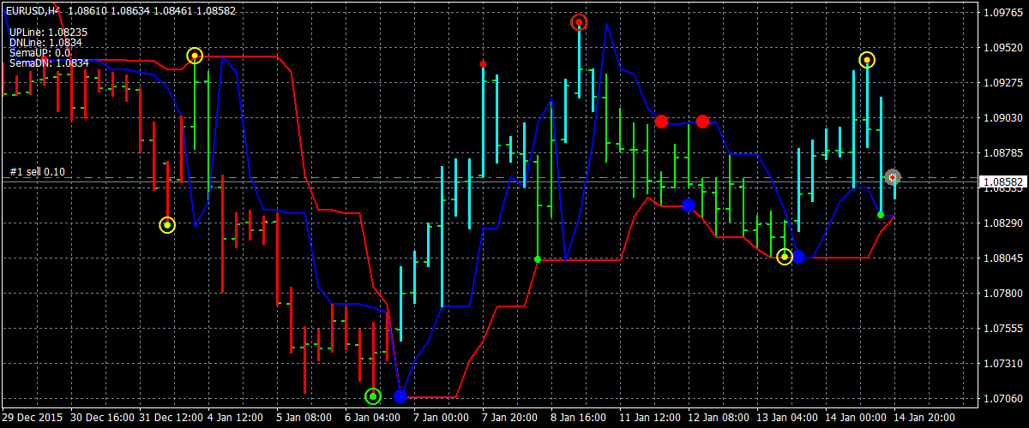Click the gray-ringed marker at the current price
This screenshot has height=428, width=1029.
click(893, 177)
